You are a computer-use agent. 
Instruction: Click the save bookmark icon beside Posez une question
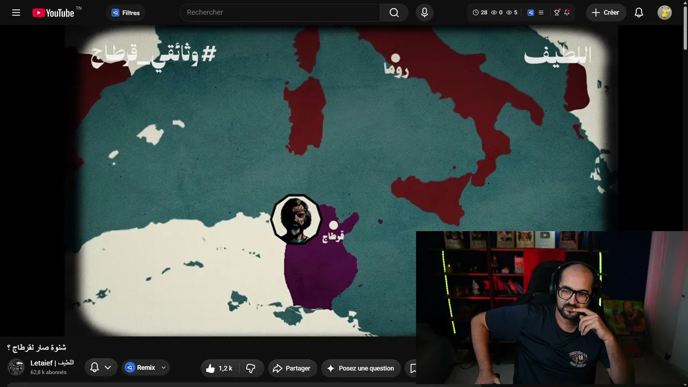pyautogui.click(x=412, y=368)
